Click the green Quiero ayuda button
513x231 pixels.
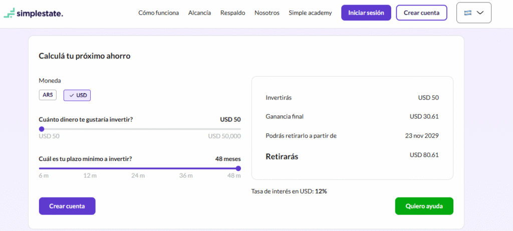[424, 206]
